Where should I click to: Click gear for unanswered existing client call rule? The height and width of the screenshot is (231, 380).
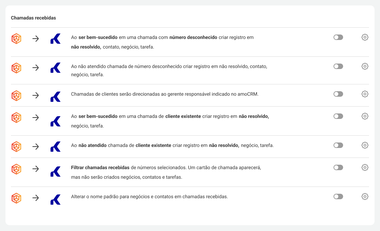[365, 145]
